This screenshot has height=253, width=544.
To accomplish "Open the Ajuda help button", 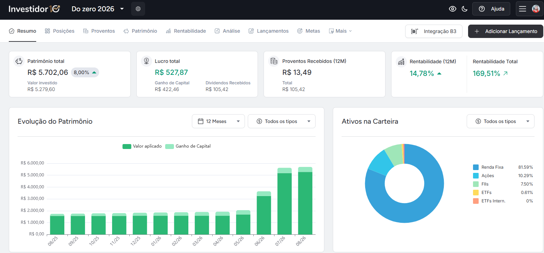I will pos(491,9).
